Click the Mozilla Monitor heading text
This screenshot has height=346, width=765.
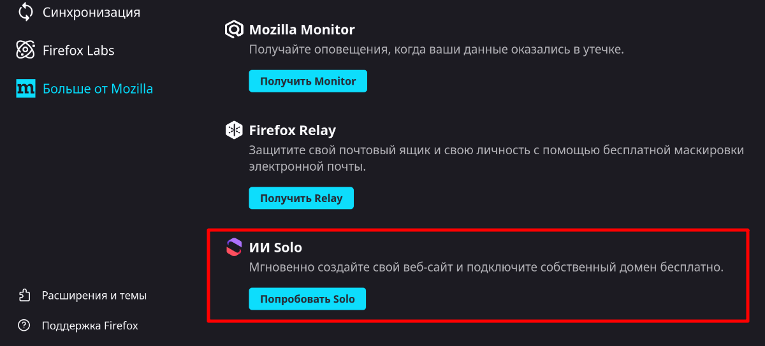click(x=302, y=29)
